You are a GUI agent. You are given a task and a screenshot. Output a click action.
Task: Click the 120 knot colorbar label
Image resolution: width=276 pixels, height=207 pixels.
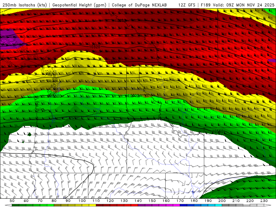tap(110, 201)
